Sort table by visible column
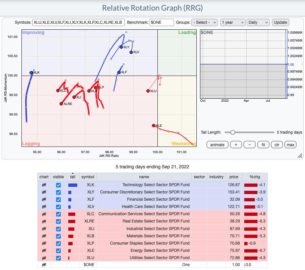The height and width of the screenshot is (270, 305). pyautogui.click(x=58, y=177)
